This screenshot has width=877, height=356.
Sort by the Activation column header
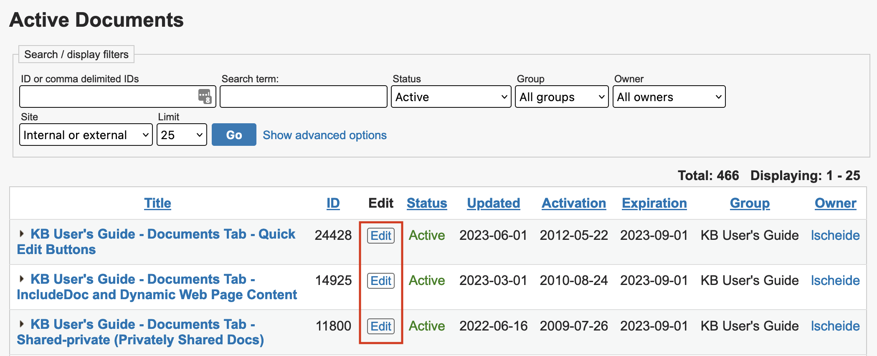click(x=574, y=203)
